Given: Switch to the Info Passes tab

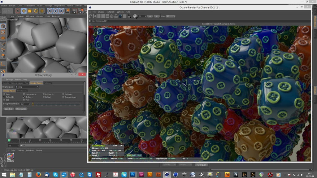Looking at the screenshot, I should coord(21,91).
